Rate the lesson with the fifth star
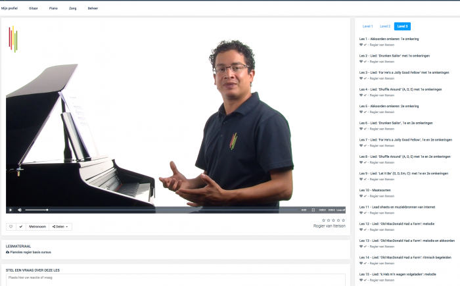Viewport: 460px width, 286px height. (343, 220)
